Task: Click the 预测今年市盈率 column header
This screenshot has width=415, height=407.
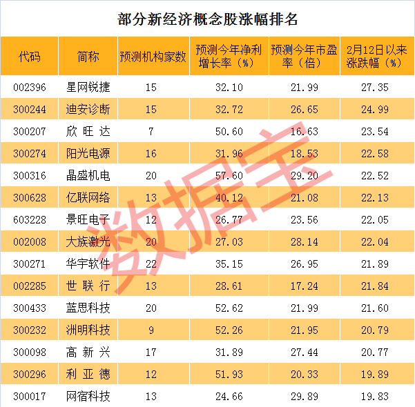Action: tap(304, 57)
